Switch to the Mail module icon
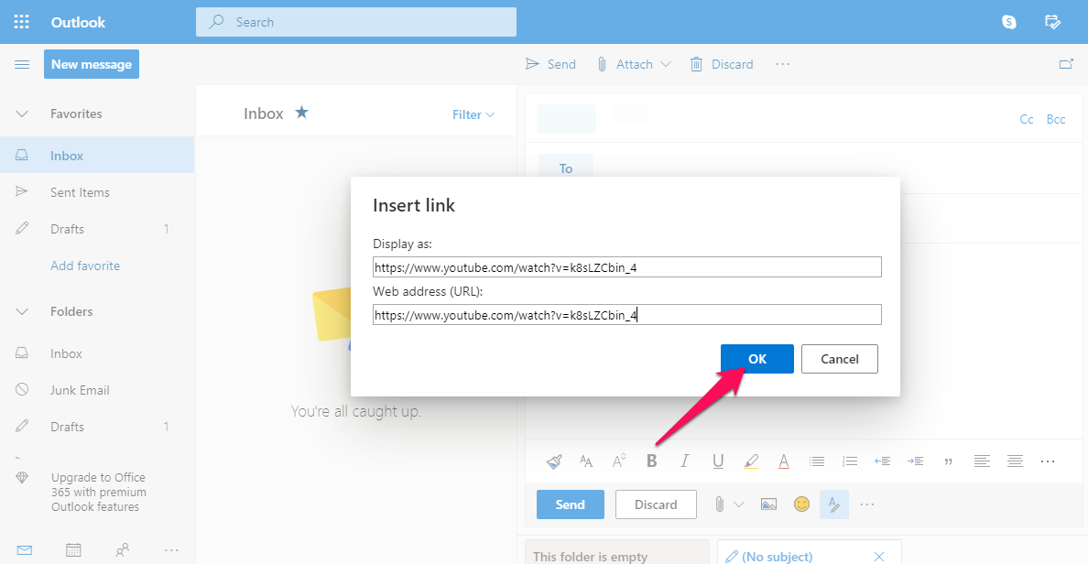The width and height of the screenshot is (1088, 564). tap(25, 550)
